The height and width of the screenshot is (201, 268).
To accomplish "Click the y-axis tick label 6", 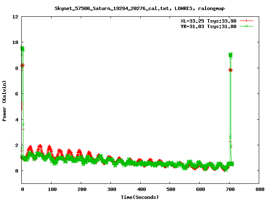I will (17, 94).
